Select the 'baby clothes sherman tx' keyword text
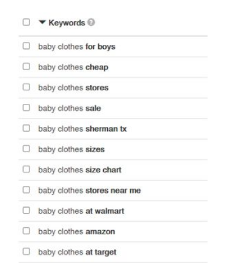 [x=83, y=129]
